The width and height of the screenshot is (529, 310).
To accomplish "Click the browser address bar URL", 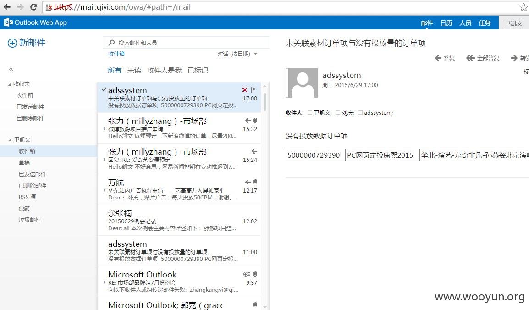I will [x=122, y=7].
